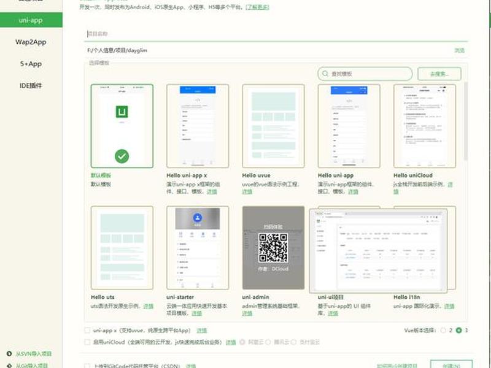Click the uni-admin QR code thumbnail
491x368 pixels.
coord(273,248)
